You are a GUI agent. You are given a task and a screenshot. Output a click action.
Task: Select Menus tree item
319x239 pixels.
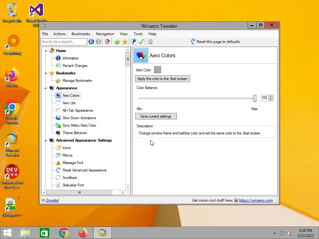67,155
